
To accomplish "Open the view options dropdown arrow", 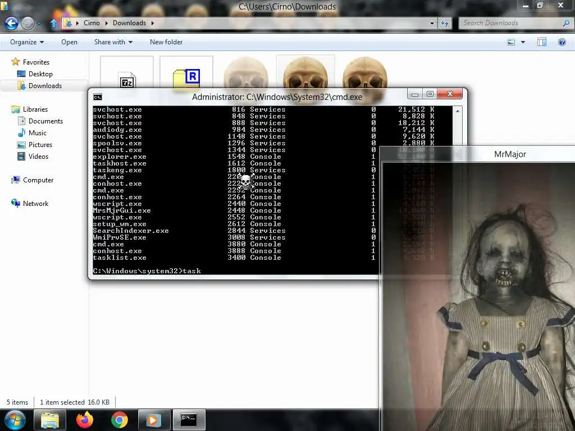I will [x=523, y=42].
